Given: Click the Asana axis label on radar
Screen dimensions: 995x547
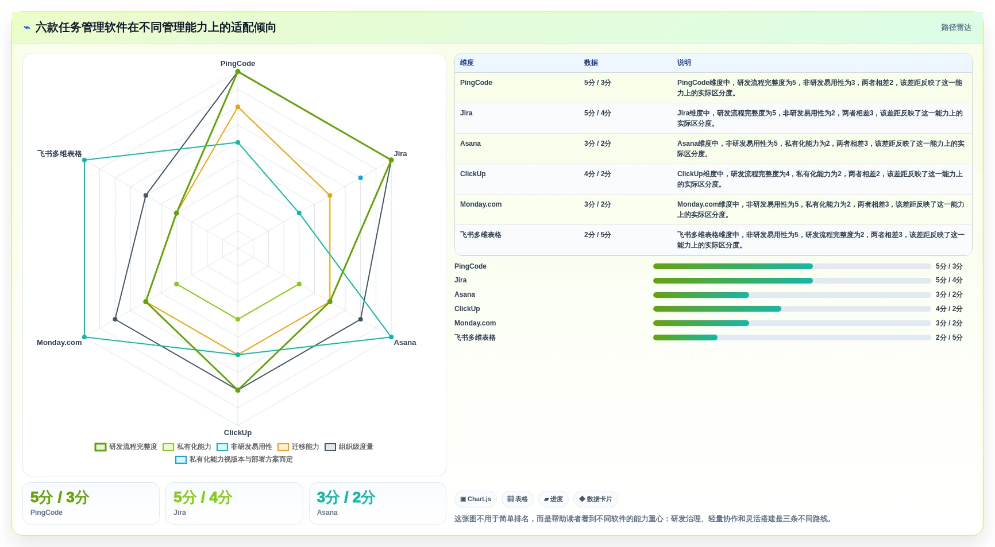Looking at the screenshot, I should [405, 343].
